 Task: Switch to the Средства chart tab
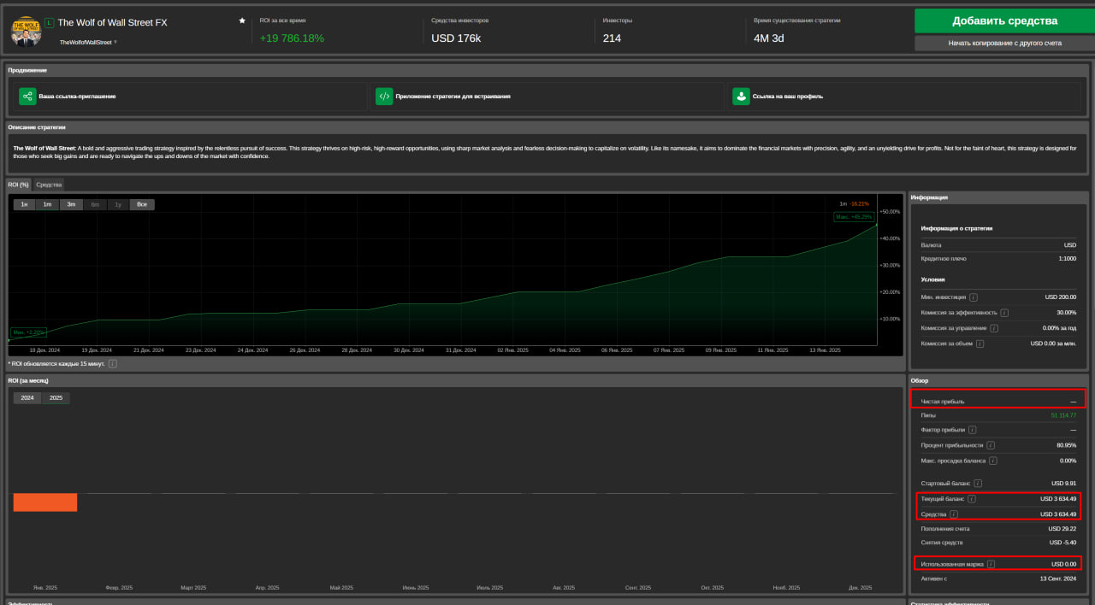coord(49,185)
